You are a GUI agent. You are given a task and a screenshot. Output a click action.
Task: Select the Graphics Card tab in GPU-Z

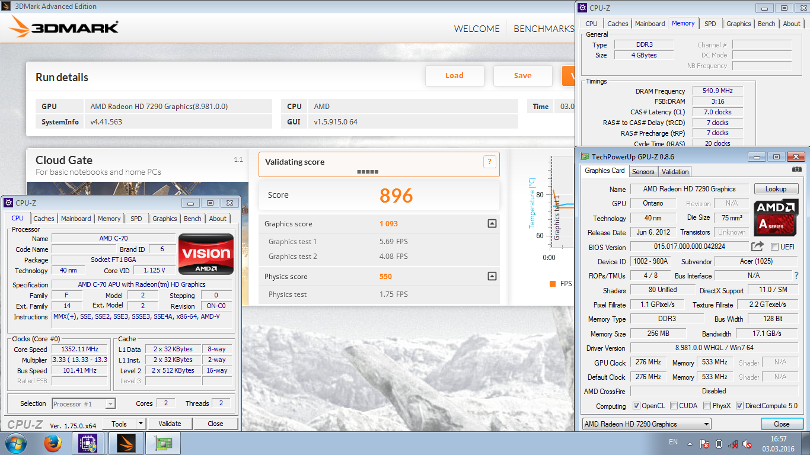click(x=605, y=171)
